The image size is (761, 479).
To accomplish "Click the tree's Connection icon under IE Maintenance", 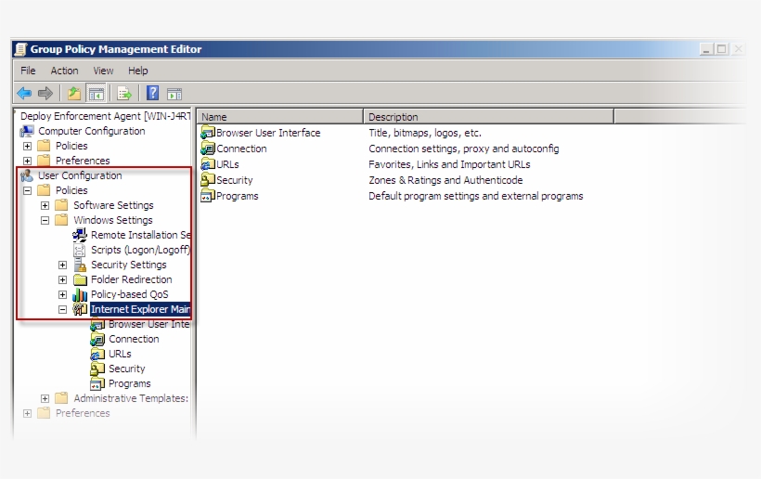I will coord(97,339).
